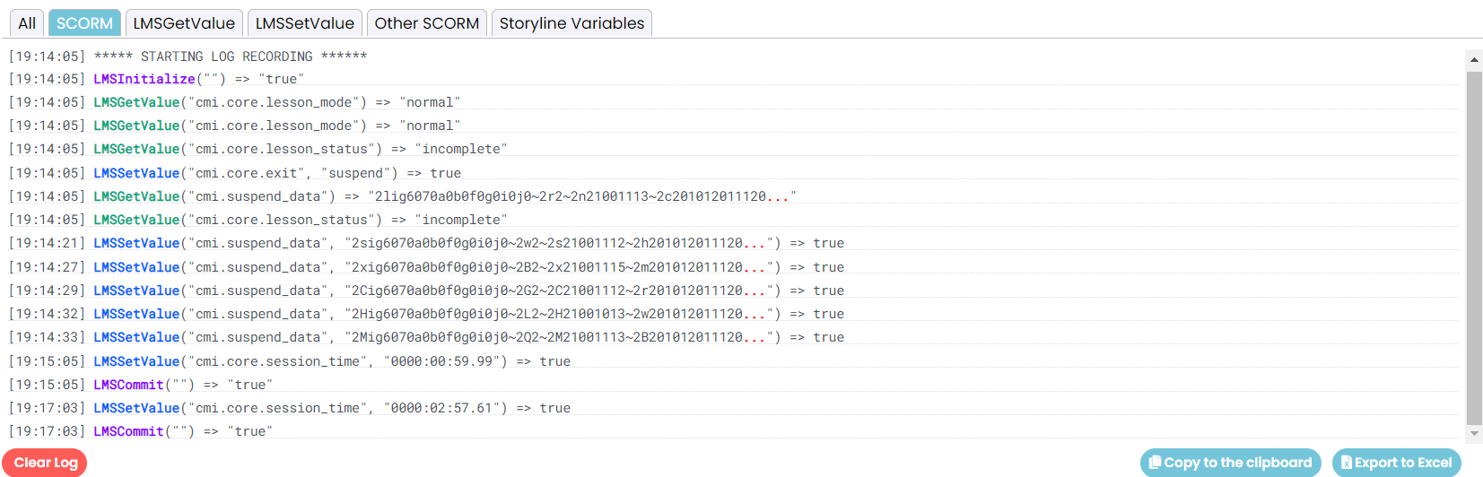Screen dimensions: 1483x477
Task: Select the SCORM tab
Action: click(84, 23)
